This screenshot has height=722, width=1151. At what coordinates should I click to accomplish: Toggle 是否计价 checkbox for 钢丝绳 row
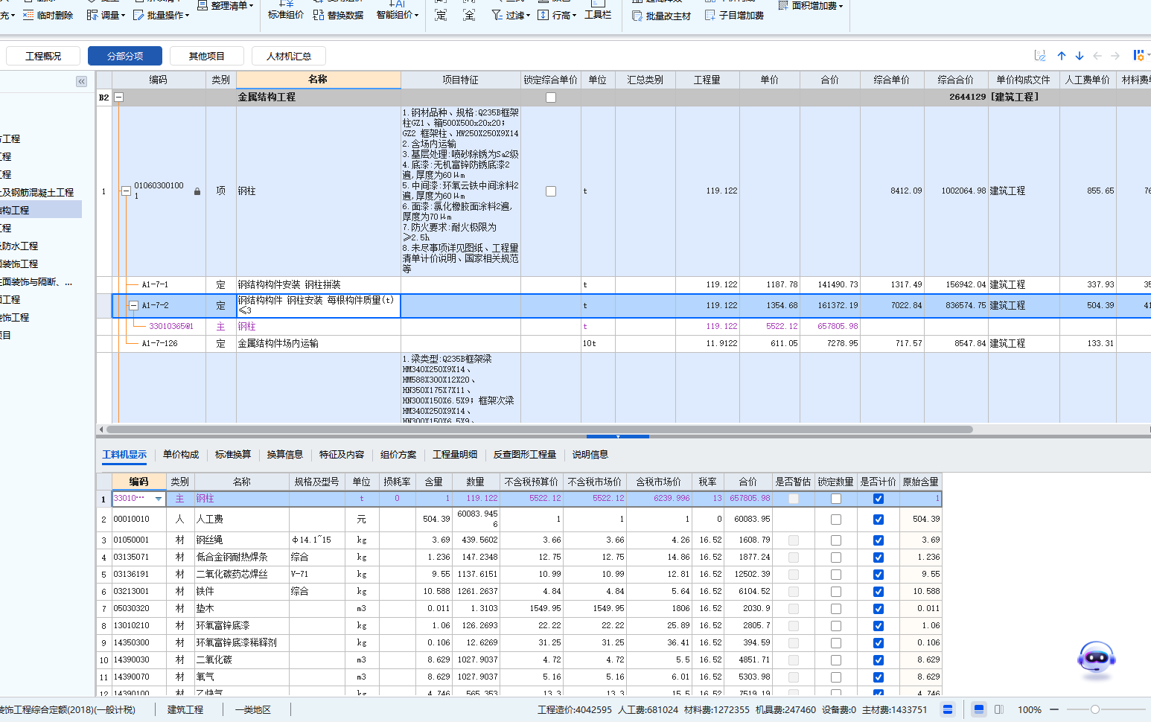(x=879, y=540)
